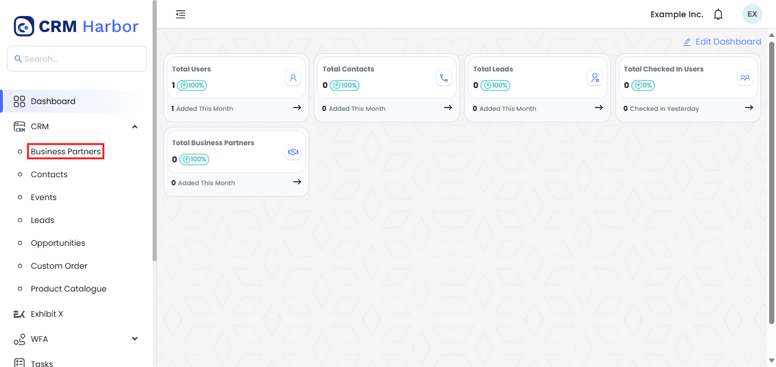Click the Tasks icon in sidebar

(x=19, y=363)
